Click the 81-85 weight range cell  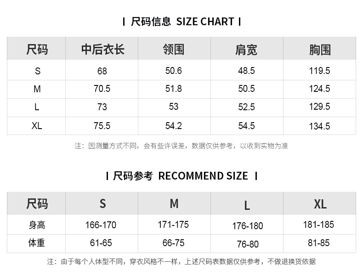[x=319, y=243]
